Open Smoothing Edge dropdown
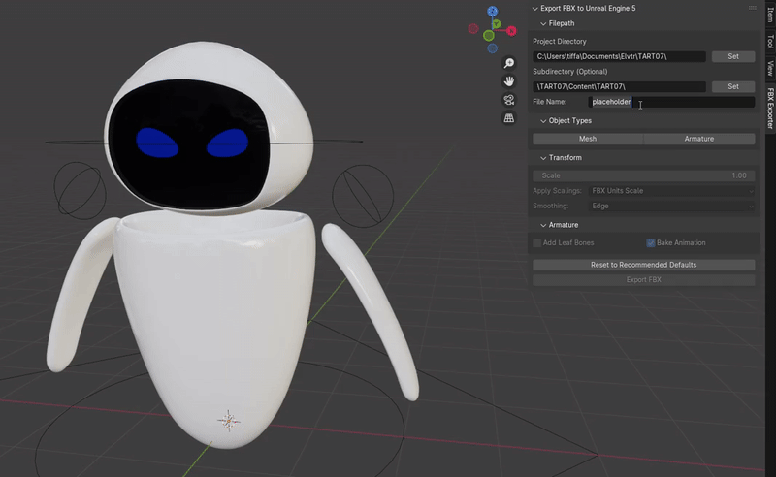 pyautogui.click(x=672, y=206)
